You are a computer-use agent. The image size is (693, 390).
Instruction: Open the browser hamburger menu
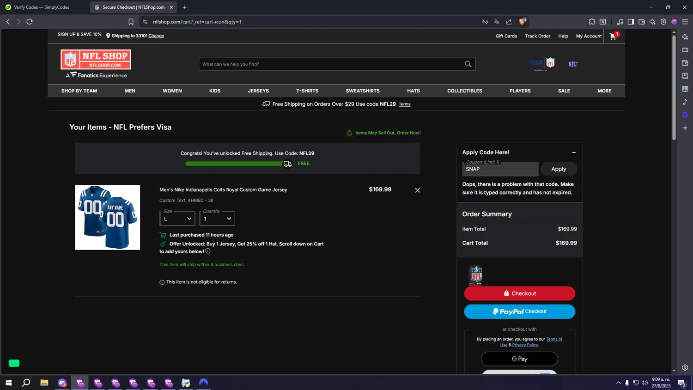click(685, 22)
